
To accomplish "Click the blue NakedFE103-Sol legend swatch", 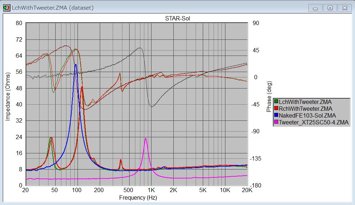I will click(x=276, y=115).
